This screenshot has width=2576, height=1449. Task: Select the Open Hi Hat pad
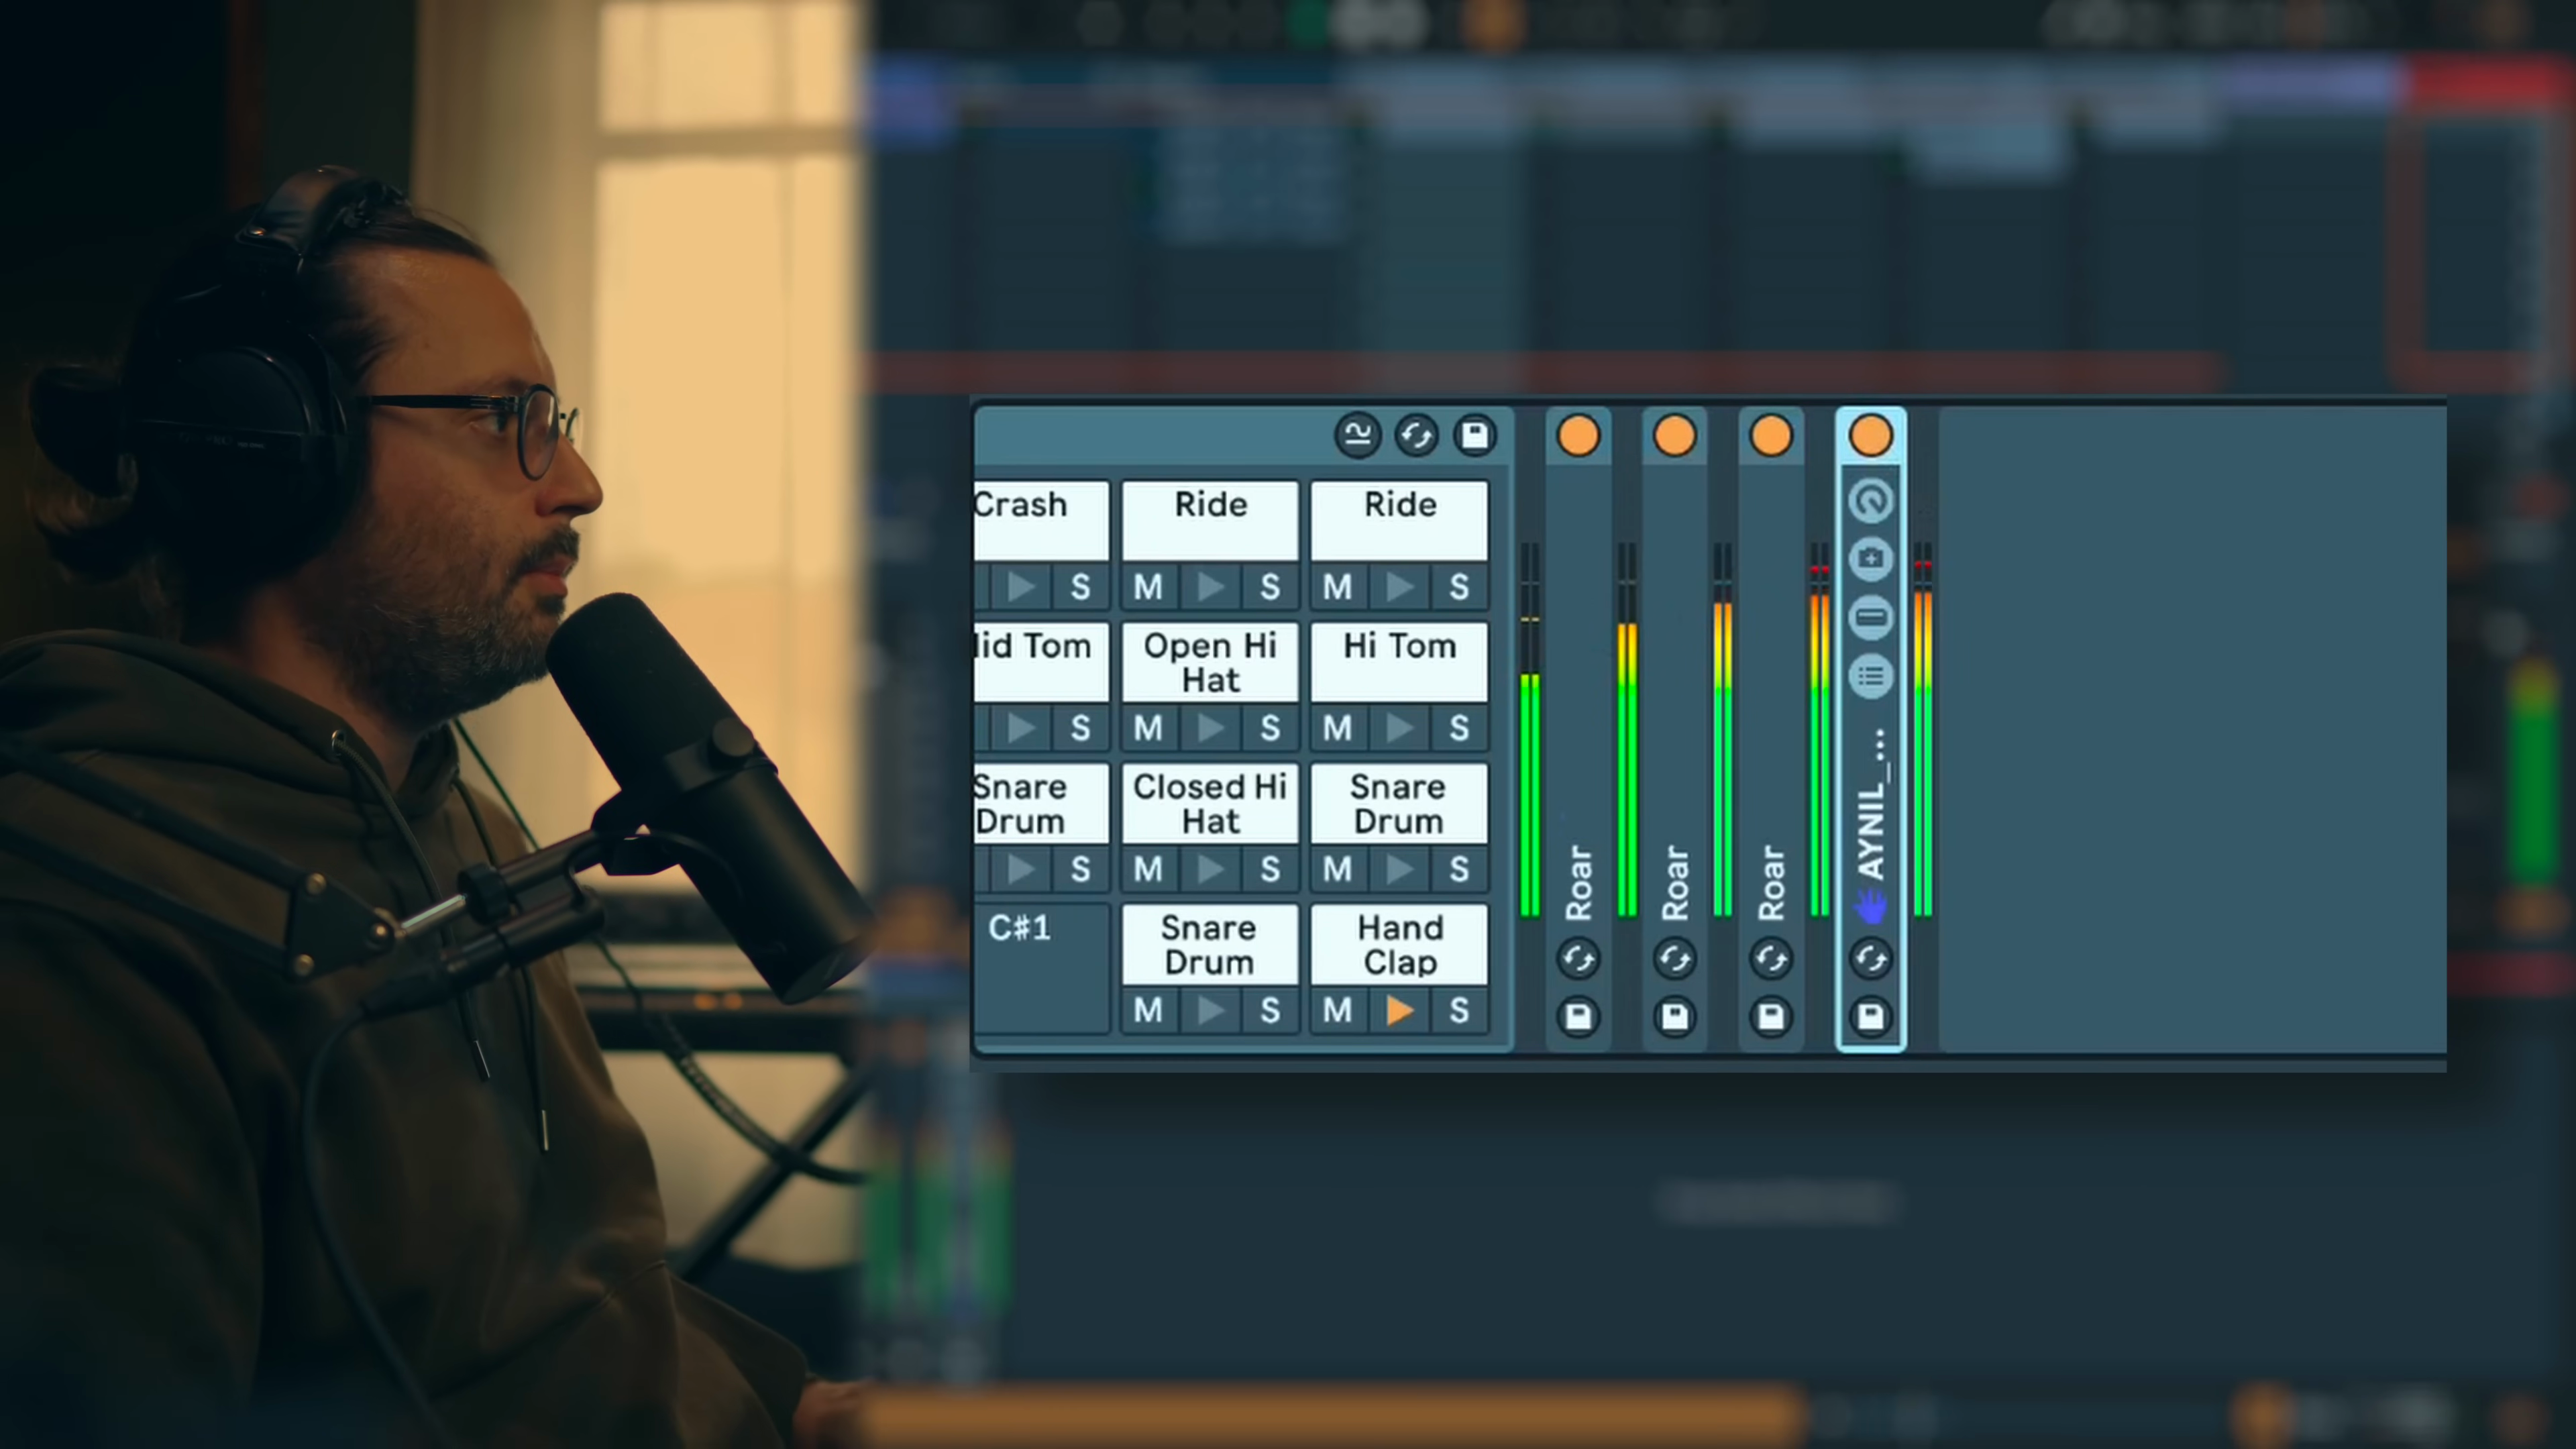[1210, 662]
